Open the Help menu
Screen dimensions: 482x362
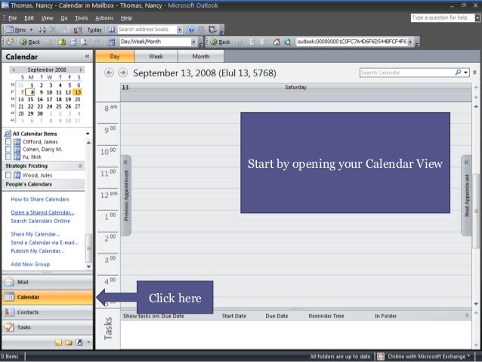[x=126, y=18]
